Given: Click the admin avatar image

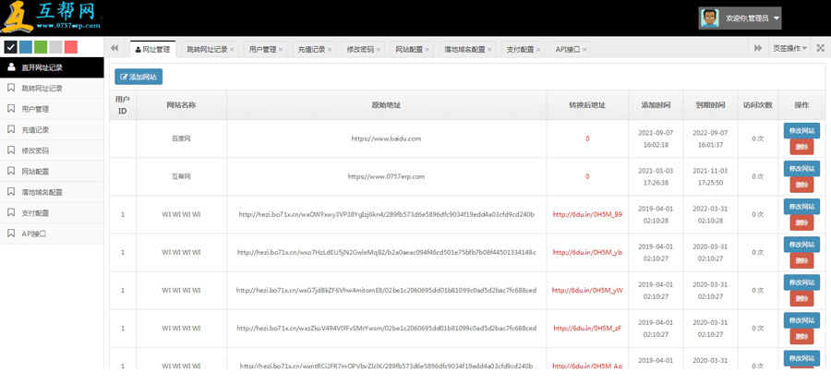Looking at the screenshot, I should [x=710, y=18].
